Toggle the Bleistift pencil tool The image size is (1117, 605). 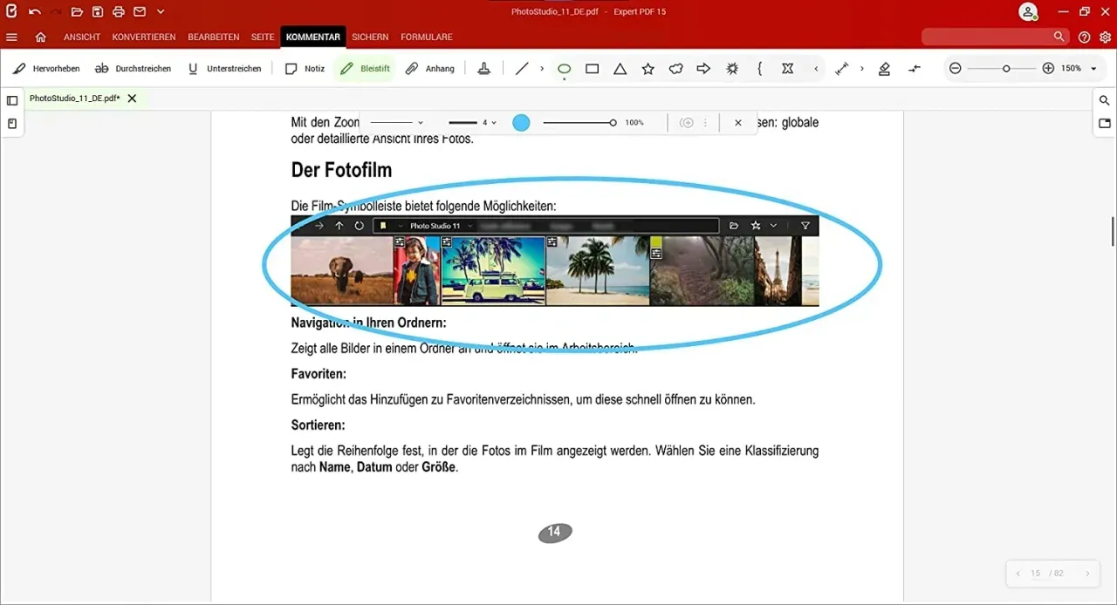365,69
